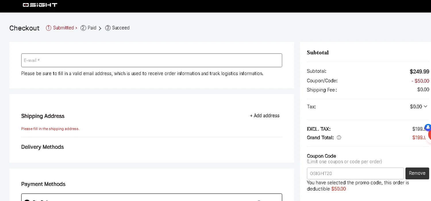Focus the E-mail input field
Viewport: 431px width, 201px height.
click(x=152, y=60)
